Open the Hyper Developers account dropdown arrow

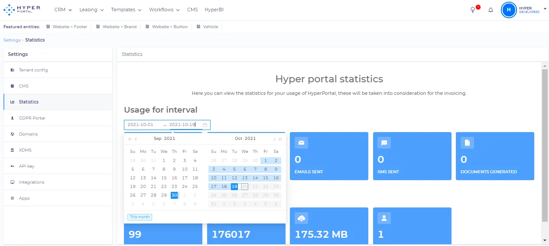545,8
